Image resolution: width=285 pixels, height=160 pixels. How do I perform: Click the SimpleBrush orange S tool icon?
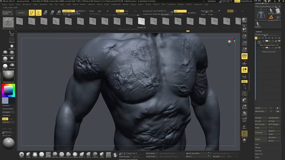(271, 17)
